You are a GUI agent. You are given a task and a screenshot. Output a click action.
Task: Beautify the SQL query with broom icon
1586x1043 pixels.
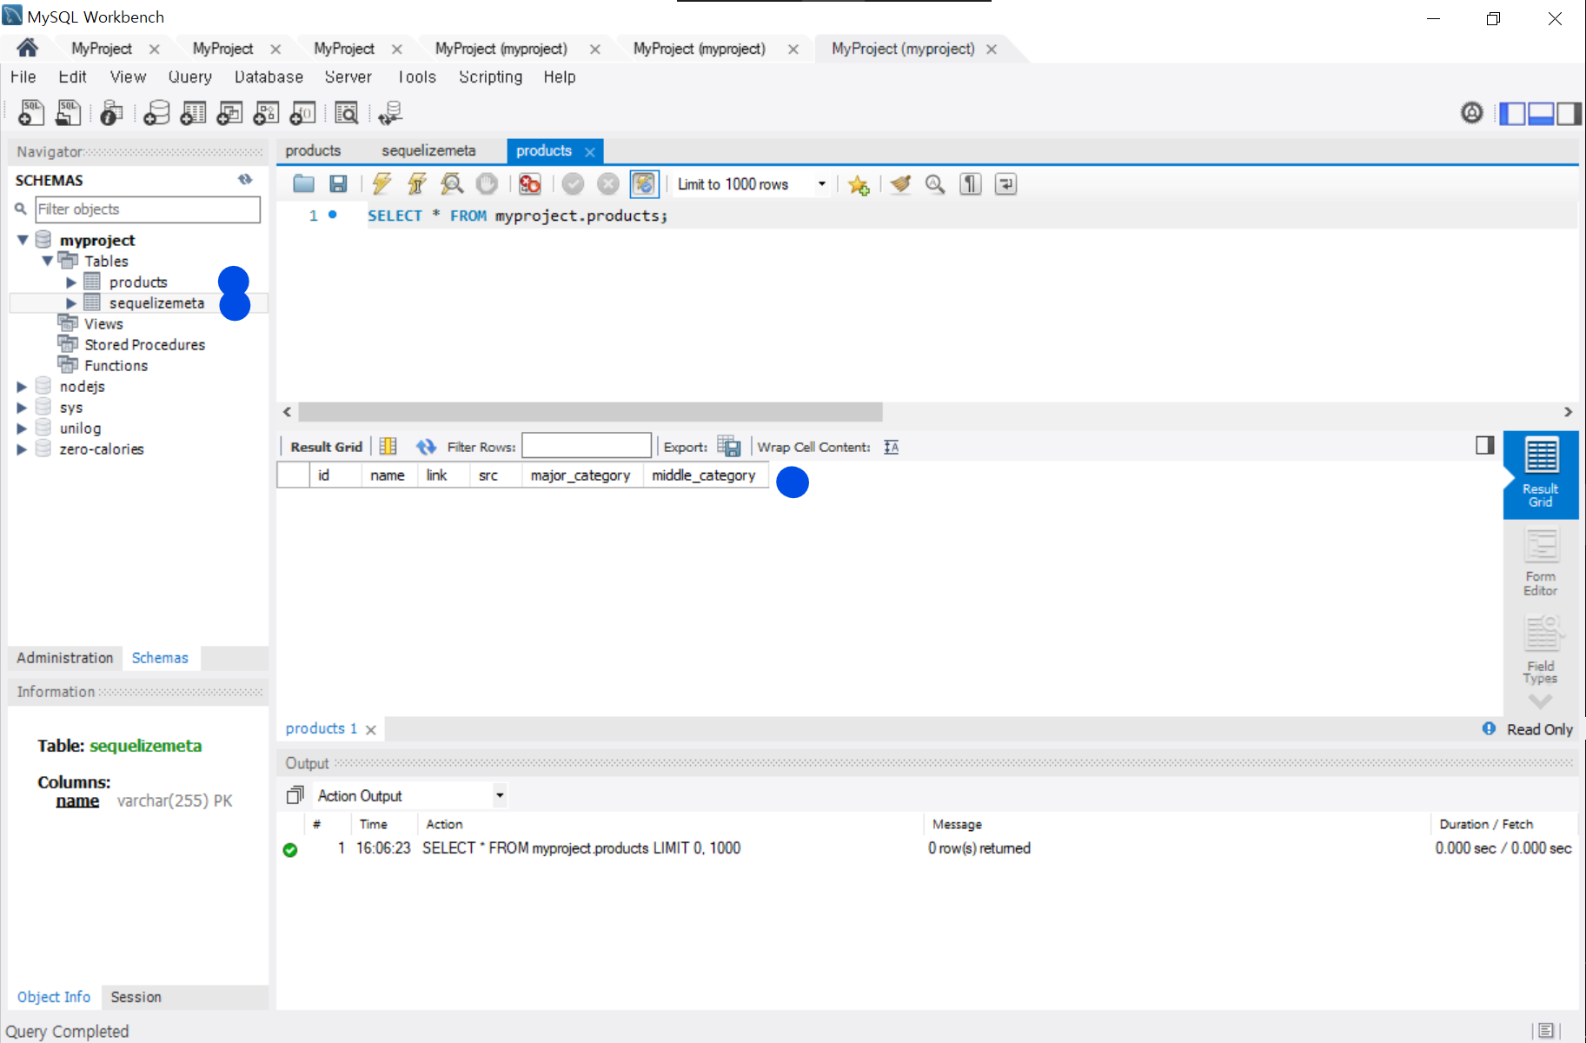pos(900,183)
